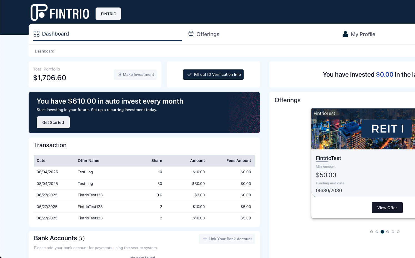Select the second carousel dot
The width and height of the screenshot is (415, 258).
click(x=377, y=232)
